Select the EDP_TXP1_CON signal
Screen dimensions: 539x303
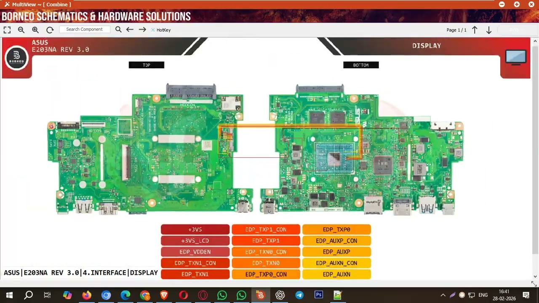click(266, 229)
